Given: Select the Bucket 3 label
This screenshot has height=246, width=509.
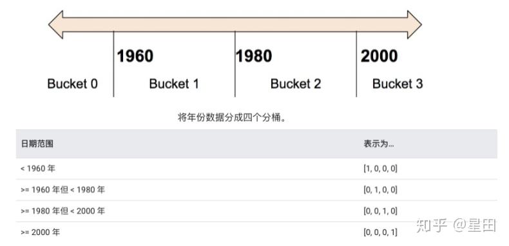Looking at the screenshot, I should (x=398, y=84).
